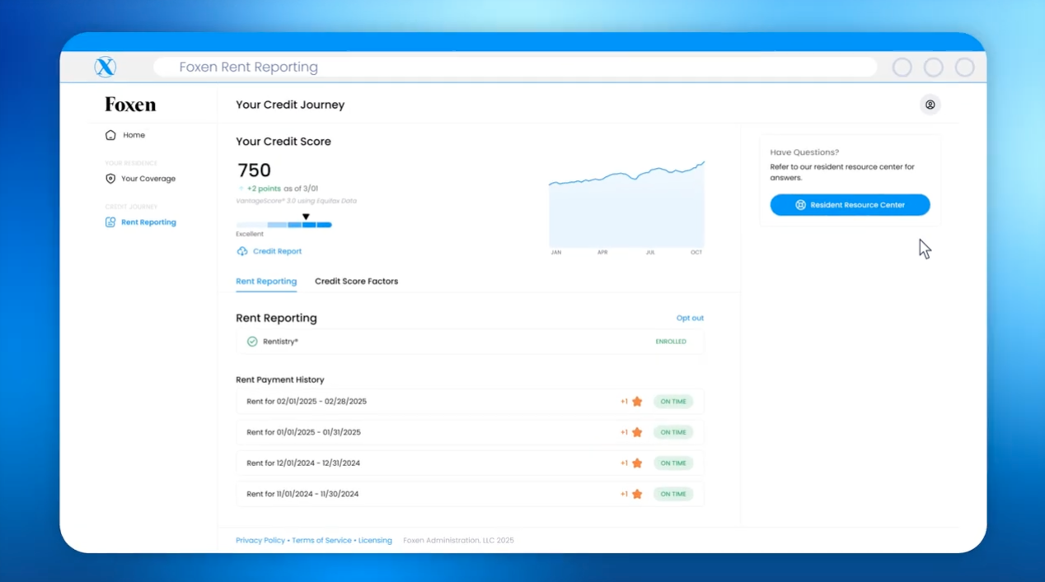Click the credit score history chart
The width and height of the screenshot is (1045, 582).
626,204
